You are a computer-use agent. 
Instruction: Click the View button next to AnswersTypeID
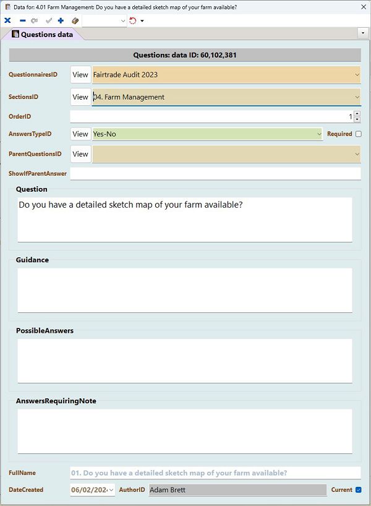(x=80, y=134)
